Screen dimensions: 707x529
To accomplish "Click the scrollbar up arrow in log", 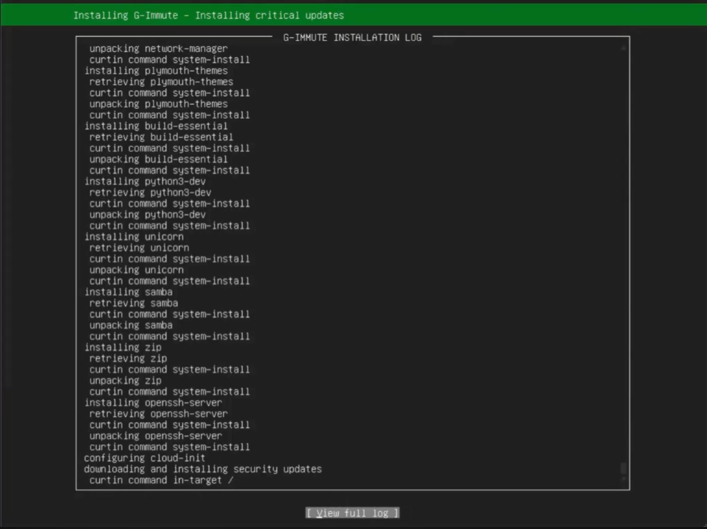I will point(623,47).
